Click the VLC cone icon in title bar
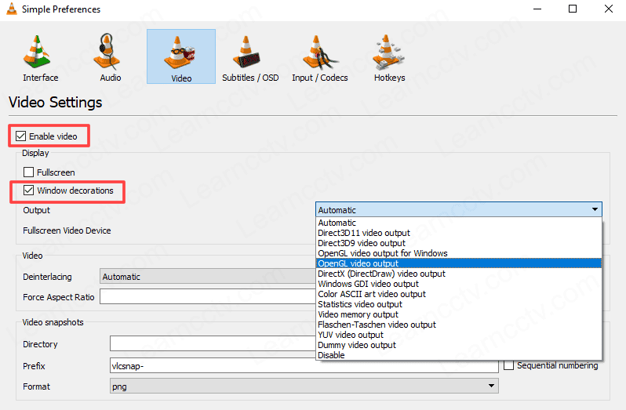 12,9
